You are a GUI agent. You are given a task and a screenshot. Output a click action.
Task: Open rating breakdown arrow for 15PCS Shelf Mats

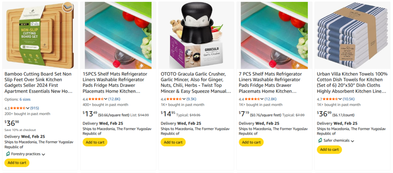[106, 99]
